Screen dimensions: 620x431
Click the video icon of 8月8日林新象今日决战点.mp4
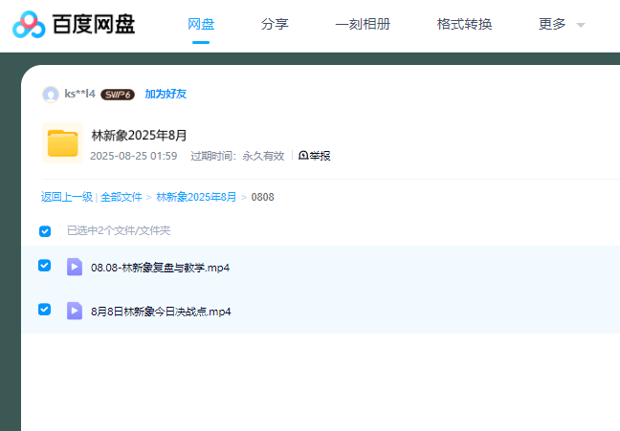[75, 311]
